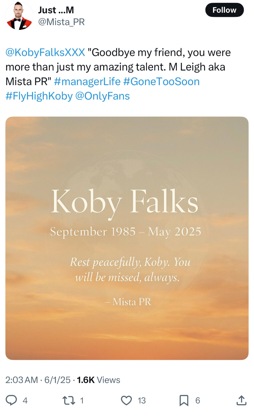Screen dimensions: 254x419
Task: Open the Koby Falks memorial image
Action: [x=127, y=238]
